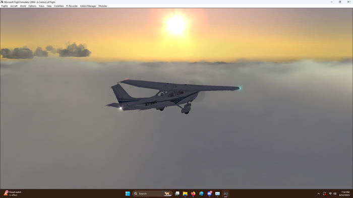The width and height of the screenshot is (353, 198).
Task: Expand the Options menu
Action: pos(32,6)
